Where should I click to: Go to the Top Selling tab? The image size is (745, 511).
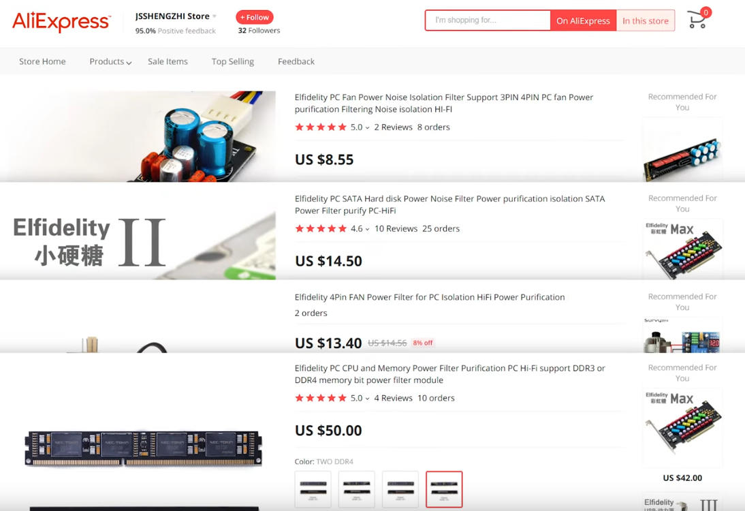click(x=233, y=61)
